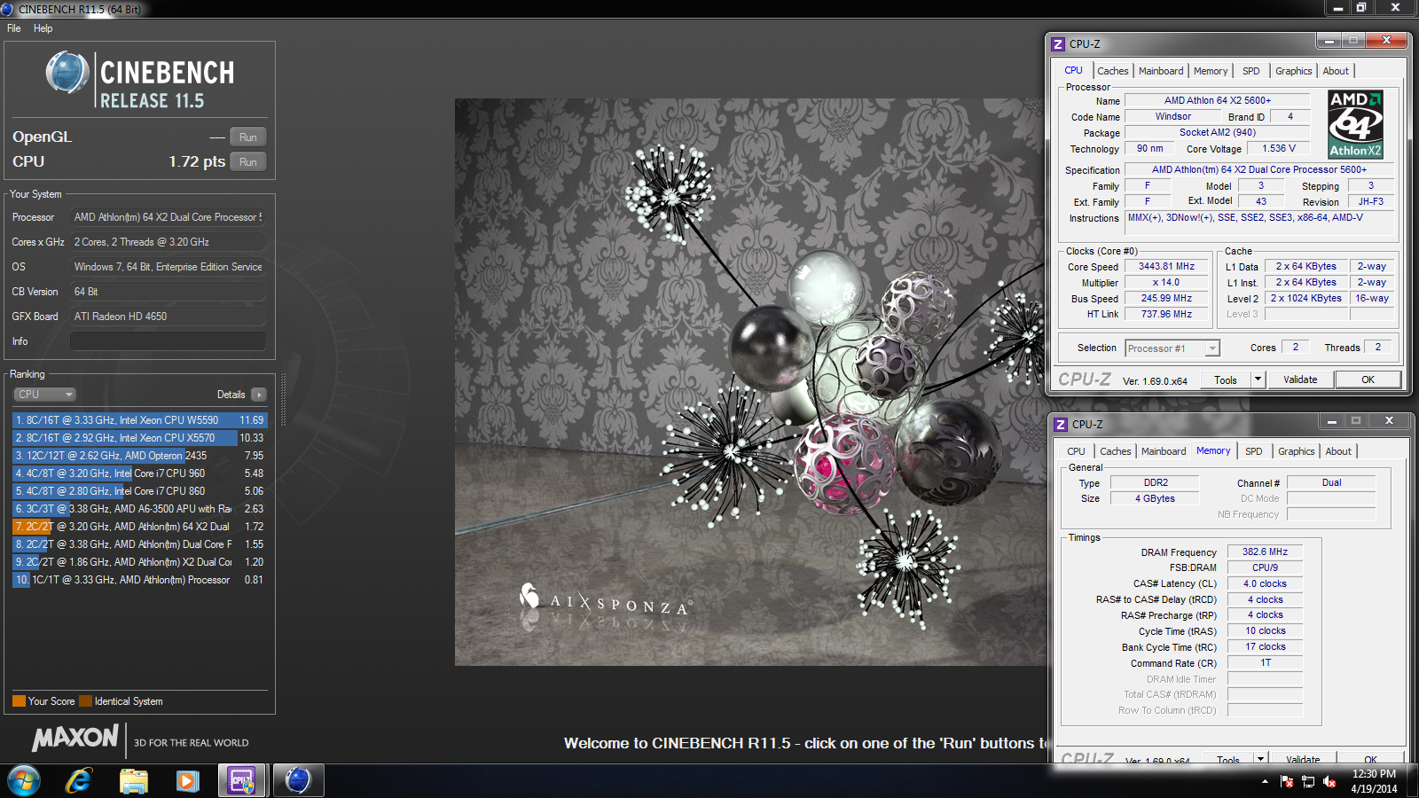Image resolution: width=1419 pixels, height=798 pixels.
Task: Open Action Center flag tray icon
Action: tap(1287, 781)
